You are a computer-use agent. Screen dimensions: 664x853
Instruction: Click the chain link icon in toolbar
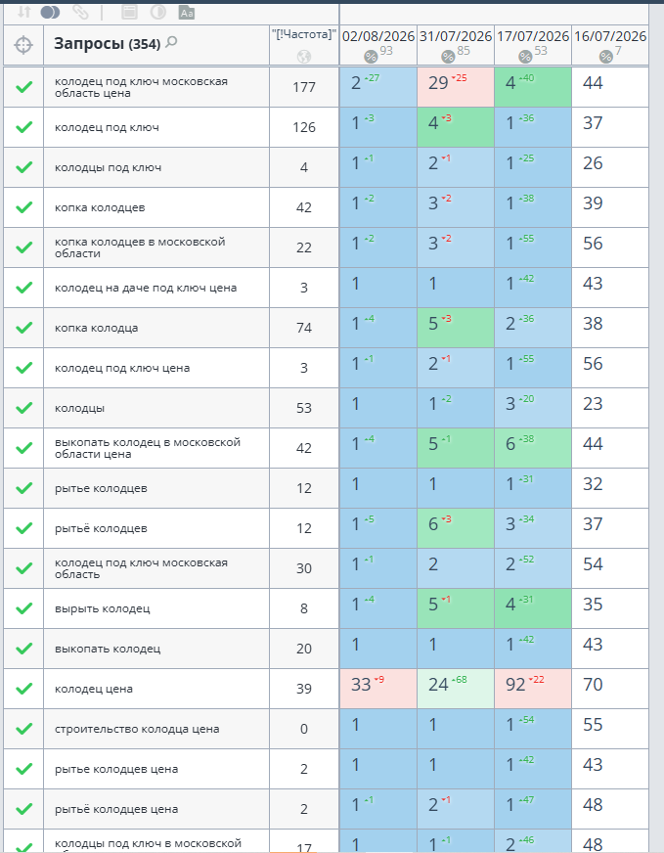80,12
